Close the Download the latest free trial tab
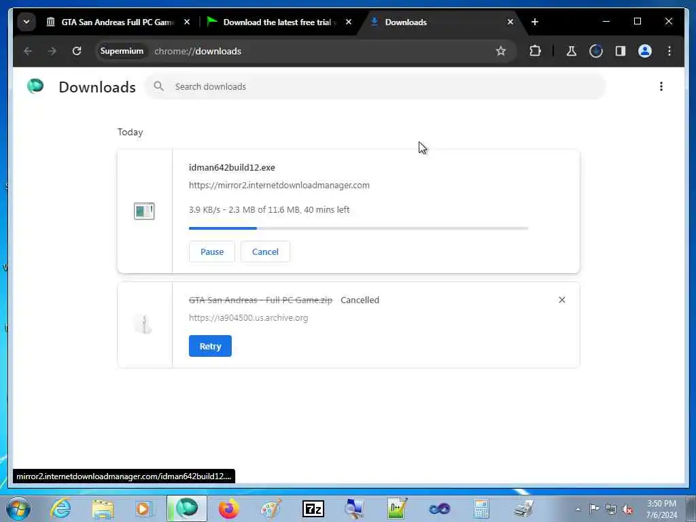Viewport: 696px width, 522px height. click(349, 22)
